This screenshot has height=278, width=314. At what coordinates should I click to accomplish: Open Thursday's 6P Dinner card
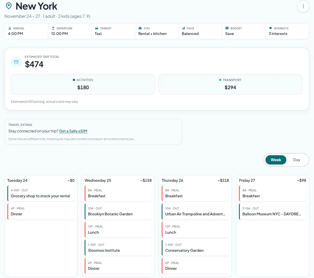(196, 266)
